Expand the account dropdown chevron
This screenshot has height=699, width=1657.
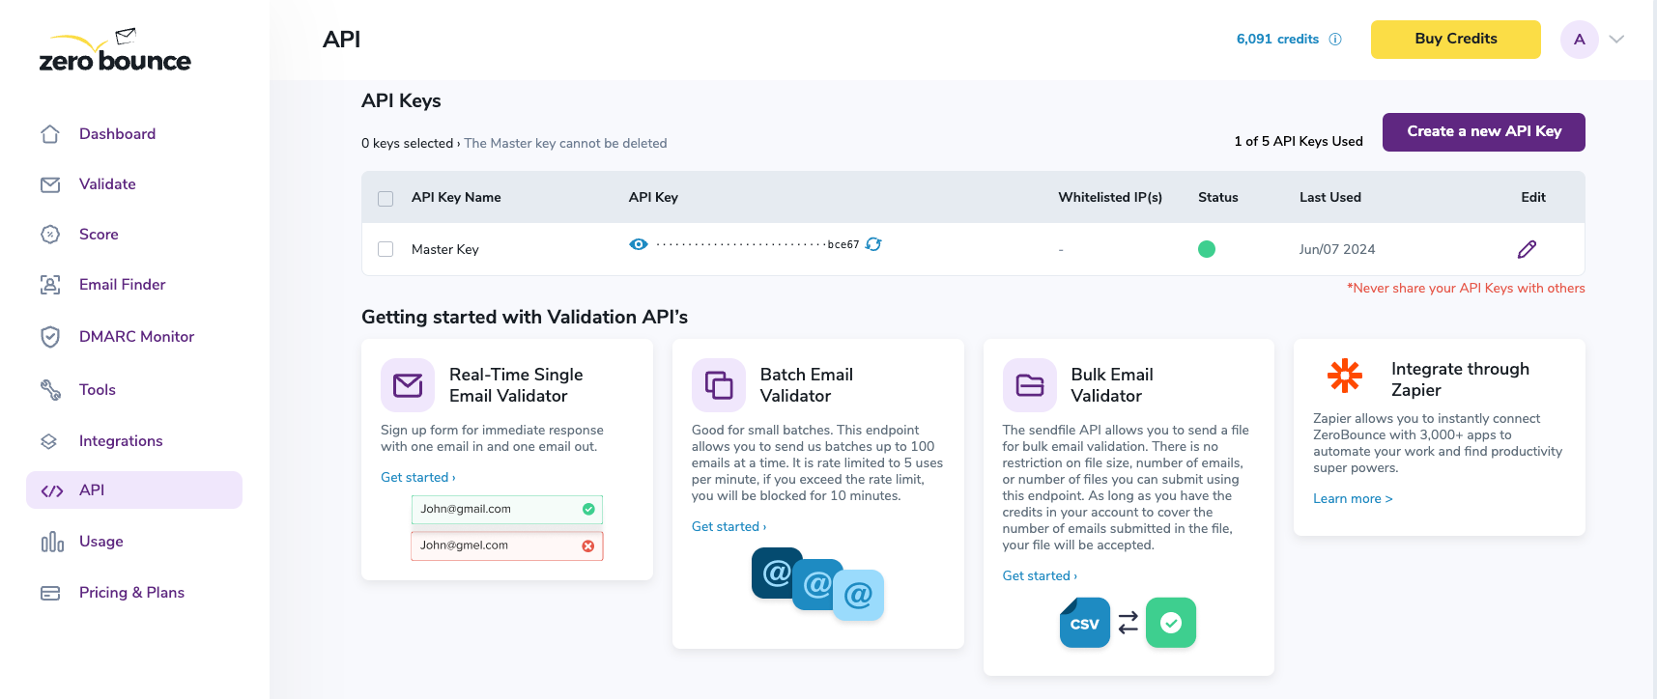(x=1617, y=40)
